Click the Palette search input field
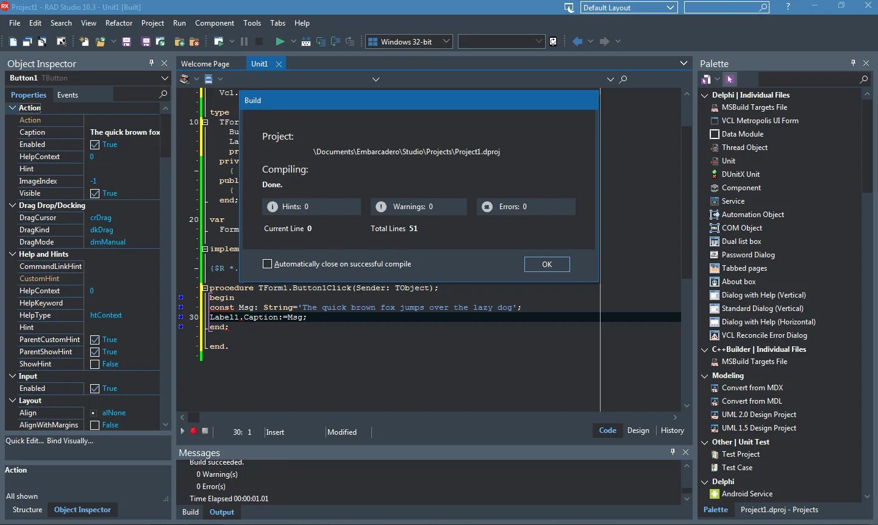Screen dimensions: 878x525 807,79
